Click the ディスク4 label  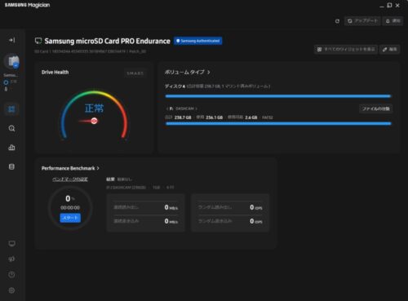click(175, 86)
